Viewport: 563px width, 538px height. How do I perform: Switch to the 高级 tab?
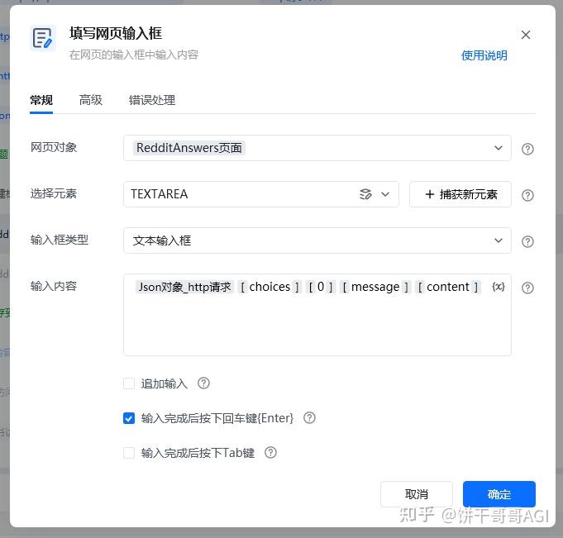90,100
